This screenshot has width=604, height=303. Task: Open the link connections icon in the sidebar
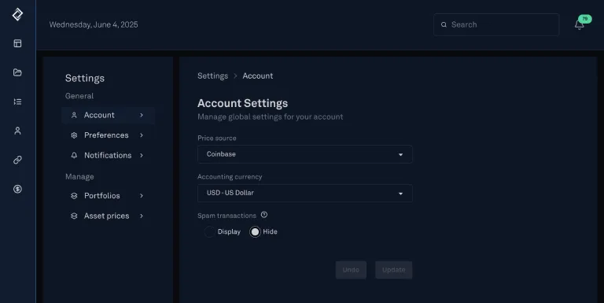click(17, 160)
